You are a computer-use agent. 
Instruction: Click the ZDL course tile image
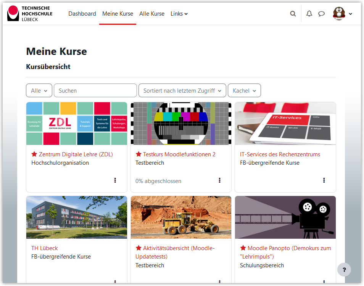(77, 124)
